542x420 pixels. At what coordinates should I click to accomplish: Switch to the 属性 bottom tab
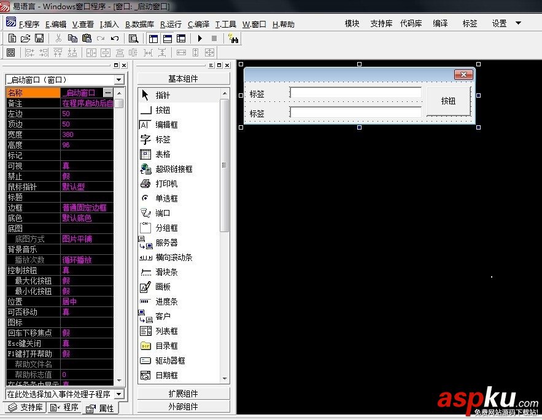100,408
